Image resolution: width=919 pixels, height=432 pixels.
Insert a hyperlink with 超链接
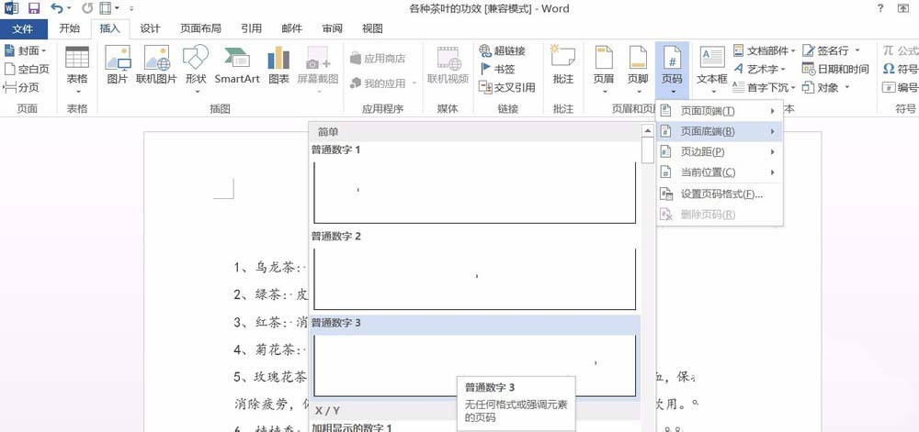502,50
